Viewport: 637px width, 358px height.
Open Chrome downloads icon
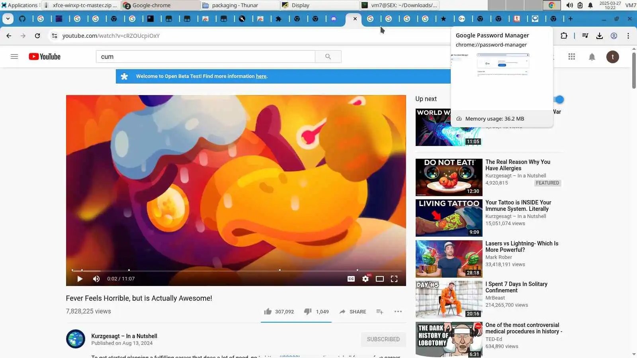600,36
